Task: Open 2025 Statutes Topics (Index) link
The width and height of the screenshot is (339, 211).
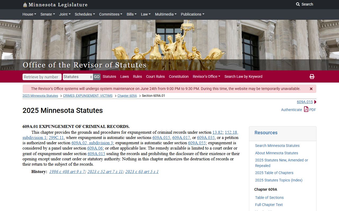Action: tap(279, 180)
